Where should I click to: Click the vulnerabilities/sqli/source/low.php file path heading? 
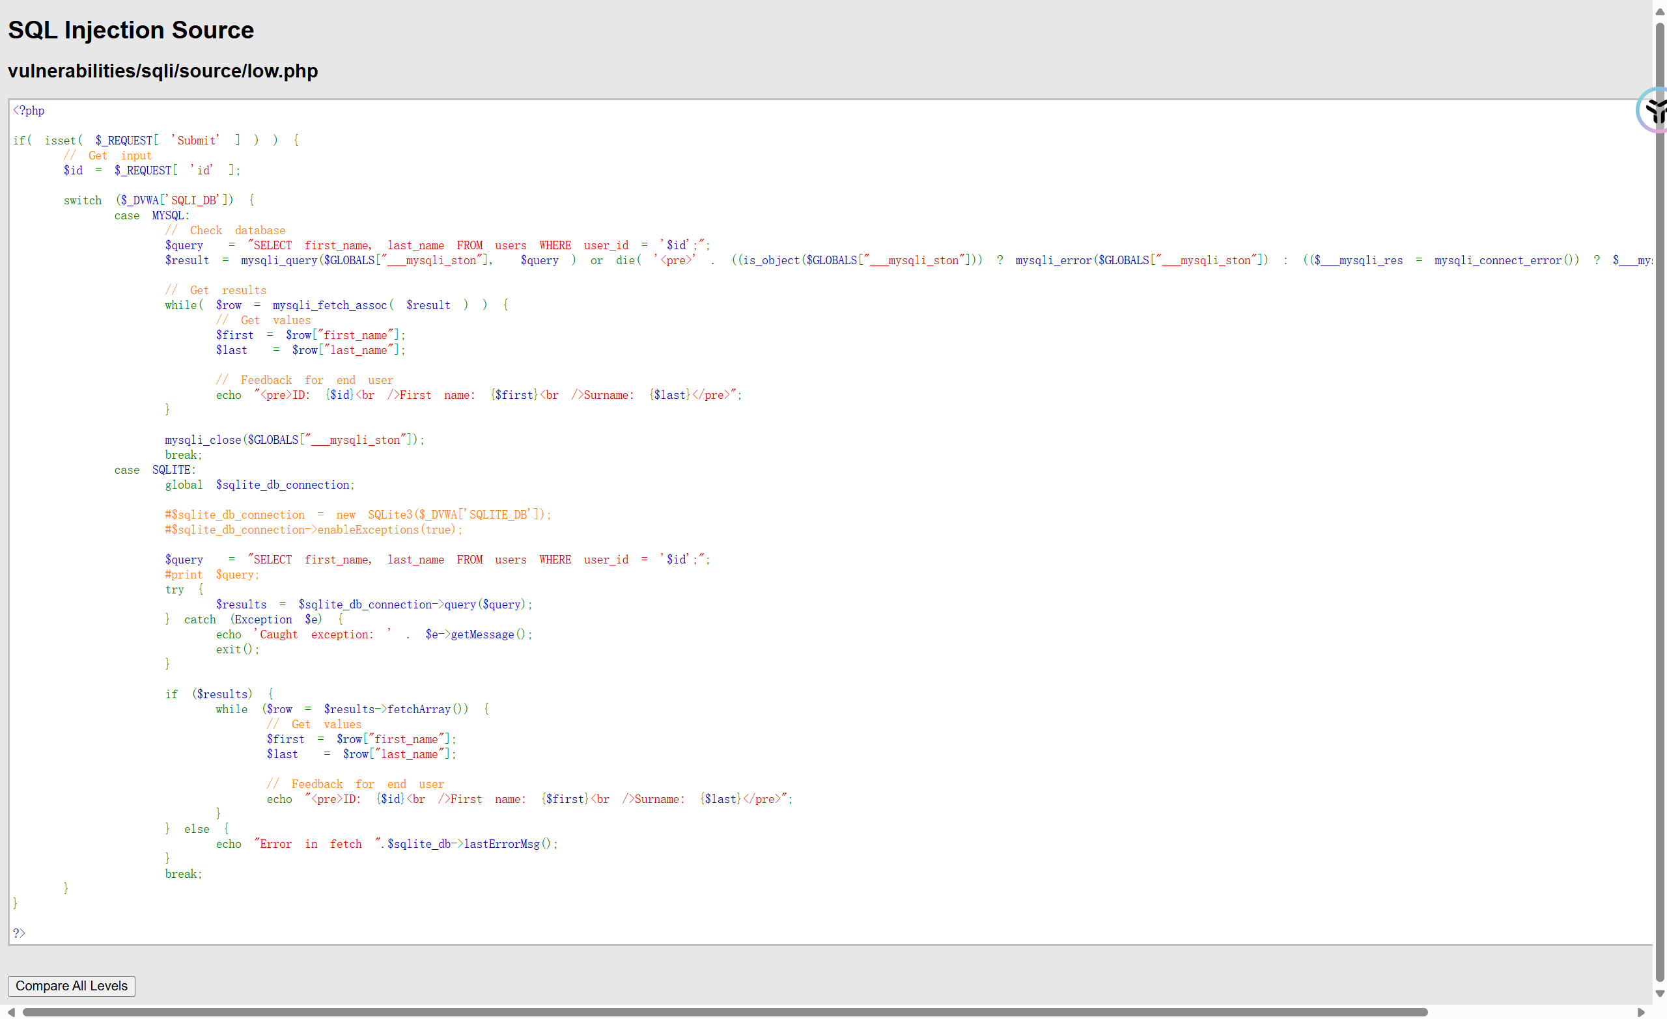point(162,71)
